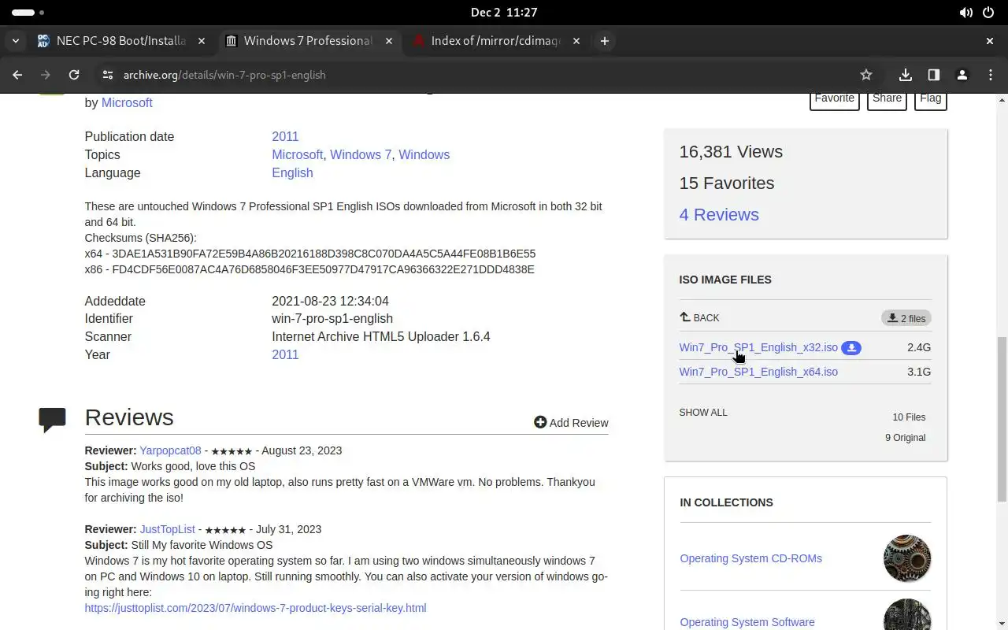
Task: Open the browser profile icon
Action: [962, 75]
